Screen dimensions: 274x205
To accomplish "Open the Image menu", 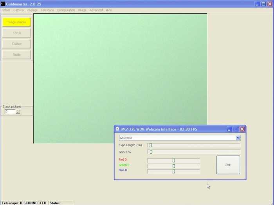I will click(x=82, y=10).
